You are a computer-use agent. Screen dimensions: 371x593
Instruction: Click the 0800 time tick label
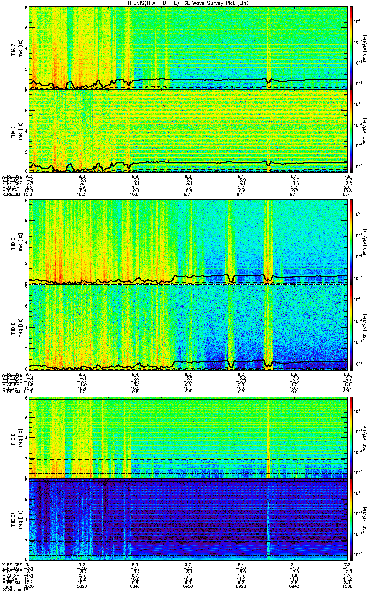tap(29, 585)
